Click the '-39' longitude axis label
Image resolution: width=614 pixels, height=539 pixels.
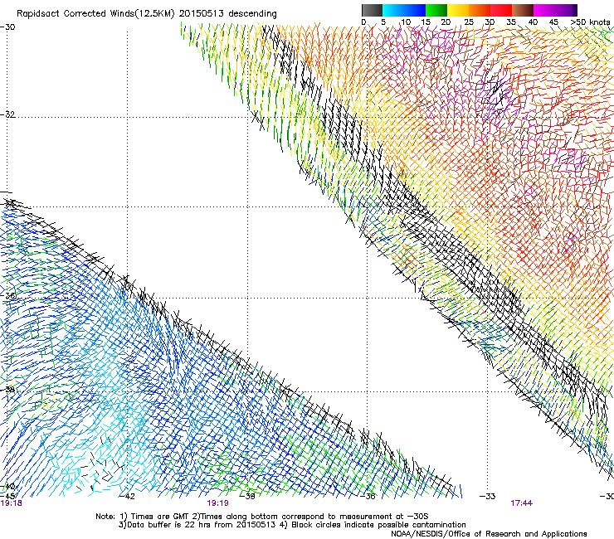pyautogui.click(x=247, y=497)
